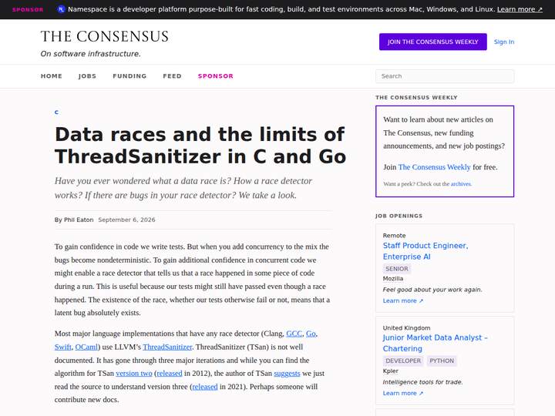
Task: Open the GCC link in the article
Action: tap(294, 334)
